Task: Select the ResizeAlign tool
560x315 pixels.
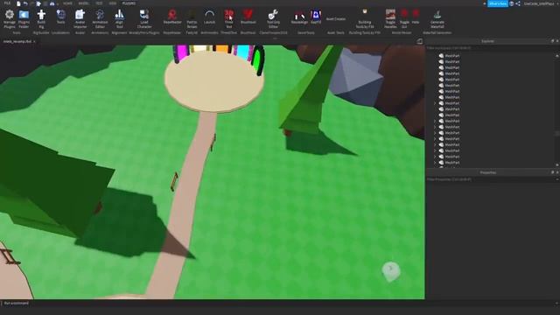Action: 299,17
